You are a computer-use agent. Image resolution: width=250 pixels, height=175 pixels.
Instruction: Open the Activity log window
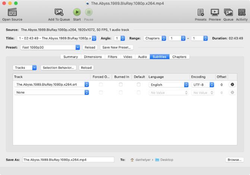point(242,15)
